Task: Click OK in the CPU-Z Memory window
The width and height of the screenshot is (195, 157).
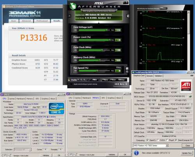Action: click(x=125, y=155)
